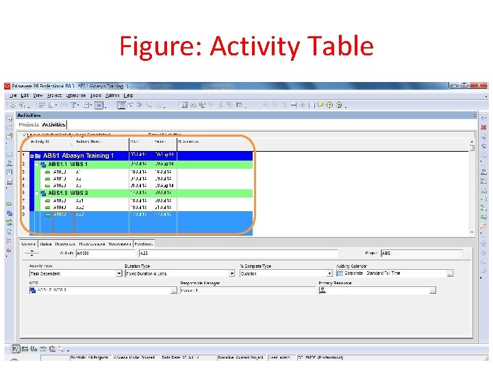Open the Project menu
The width and height of the screenshot is (493, 369).
tap(54, 96)
